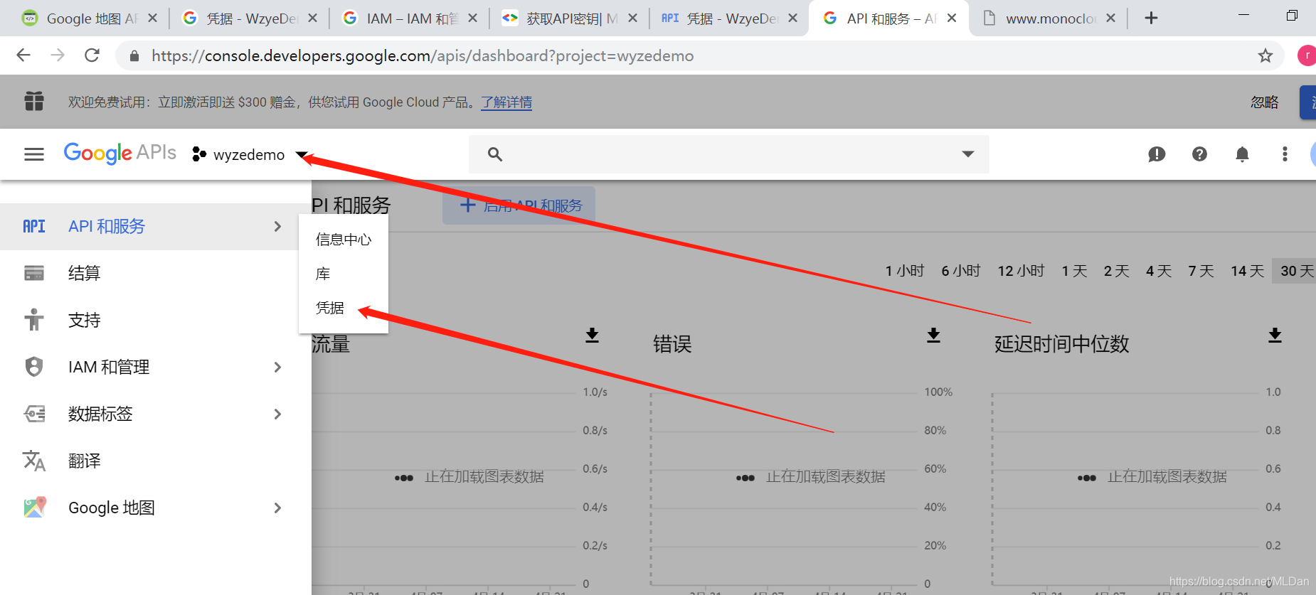This screenshot has width=1316, height=595.
Task: Click the address bar URL
Action: pyautogui.click(x=423, y=55)
